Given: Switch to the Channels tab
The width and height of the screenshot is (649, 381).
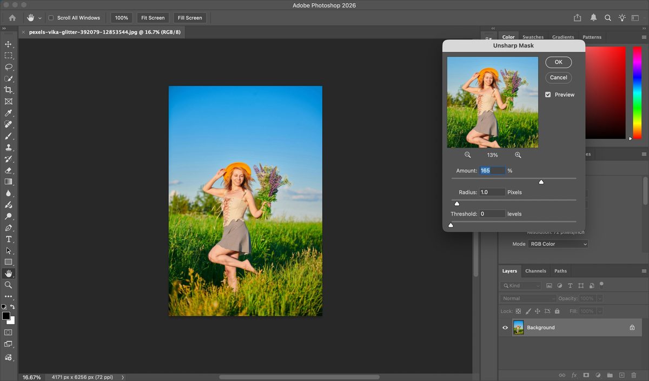Looking at the screenshot, I should click(x=535, y=271).
